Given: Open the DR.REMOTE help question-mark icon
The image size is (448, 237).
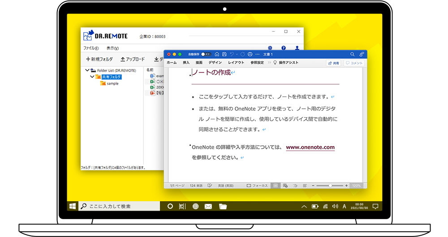Looking at the screenshot, I should tap(284, 48).
